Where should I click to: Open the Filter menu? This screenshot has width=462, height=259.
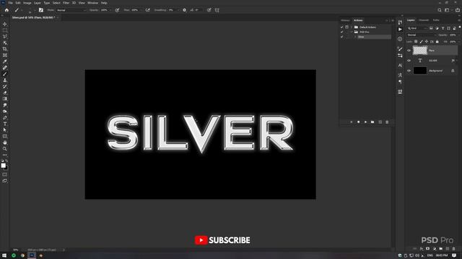66,3
